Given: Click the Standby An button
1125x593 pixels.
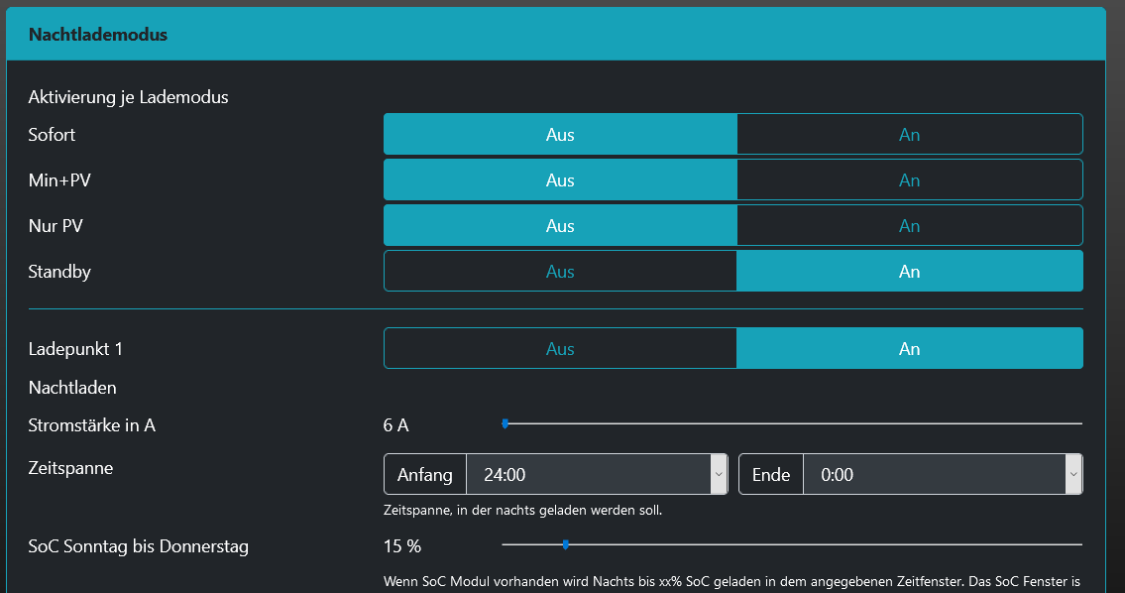Looking at the screenshot, I should (909, 272).
